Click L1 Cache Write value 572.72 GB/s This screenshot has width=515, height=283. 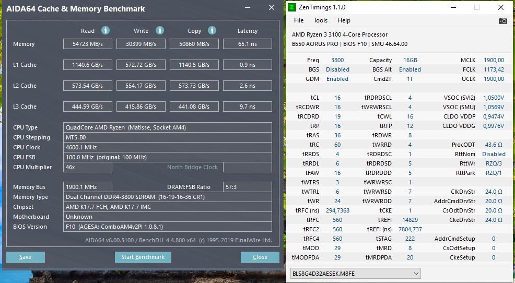pos(141,65)
